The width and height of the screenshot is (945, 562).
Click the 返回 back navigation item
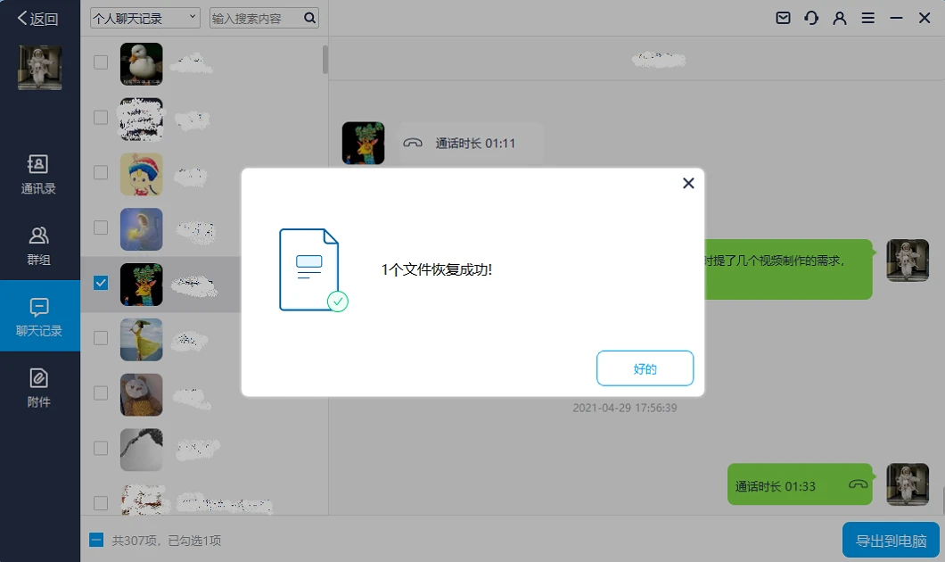(x=36, y=17)
